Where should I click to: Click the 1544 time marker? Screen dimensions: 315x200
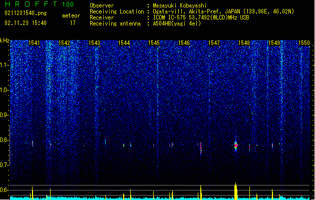[124, 43]
